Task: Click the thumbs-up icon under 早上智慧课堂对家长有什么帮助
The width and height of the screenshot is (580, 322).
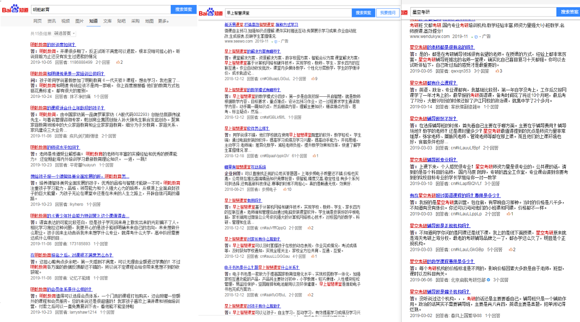Action: tap(313, 256)
